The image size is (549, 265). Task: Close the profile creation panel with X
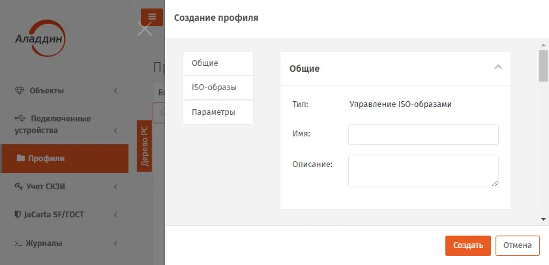[x=145, y=29]
